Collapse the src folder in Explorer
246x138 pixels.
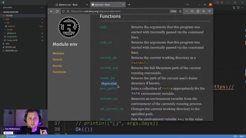click(8, 23)
